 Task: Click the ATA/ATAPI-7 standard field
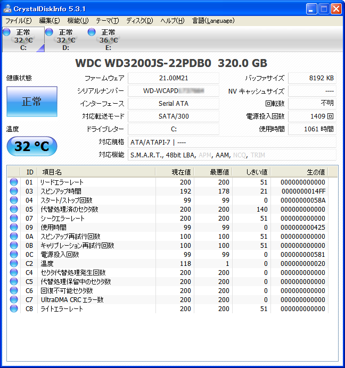(232, 142)
